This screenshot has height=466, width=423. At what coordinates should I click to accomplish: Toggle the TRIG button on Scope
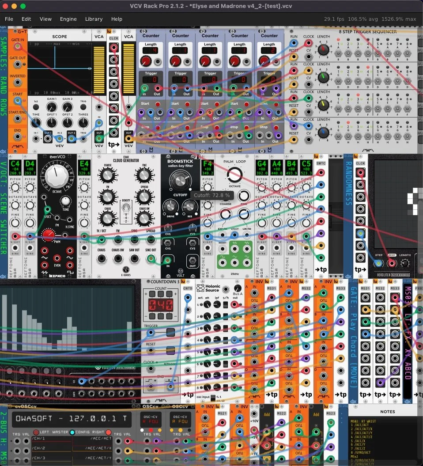tap(83, 107)
